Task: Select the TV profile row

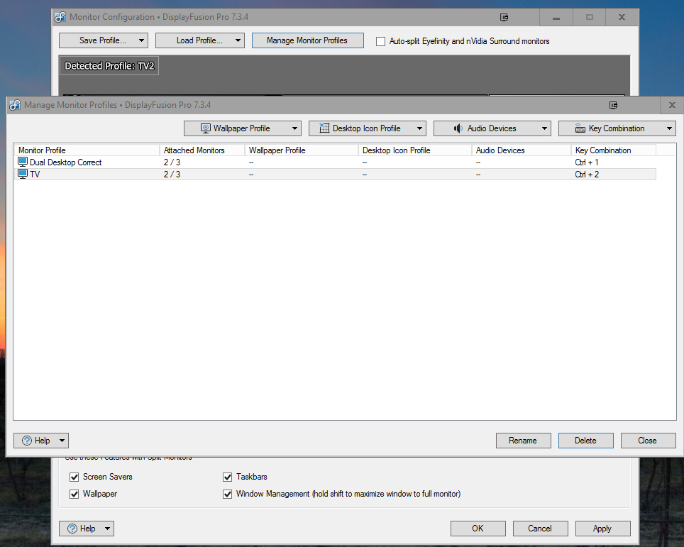Action: pyautogui.click(x=92, y=174)
